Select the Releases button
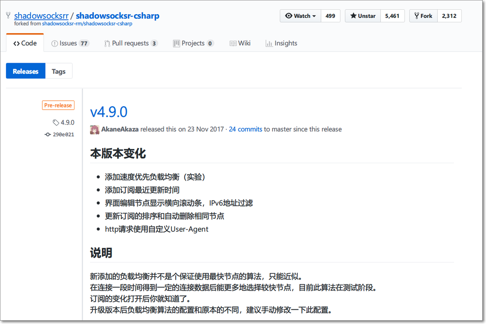 tap(25, 71)
